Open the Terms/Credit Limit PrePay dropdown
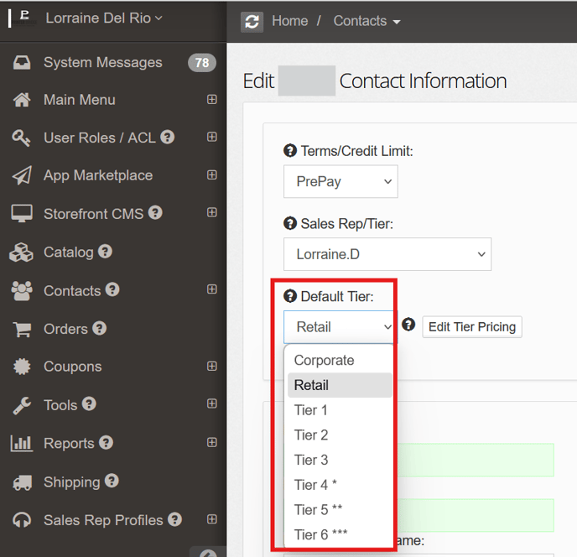577x557 pixels. click(x=340, y=181)
